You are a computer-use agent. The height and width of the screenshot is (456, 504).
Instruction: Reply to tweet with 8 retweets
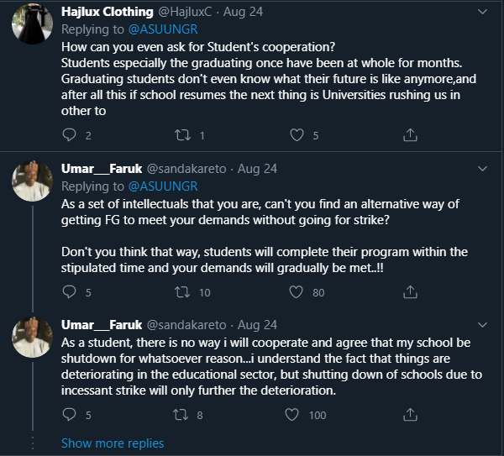71,414
